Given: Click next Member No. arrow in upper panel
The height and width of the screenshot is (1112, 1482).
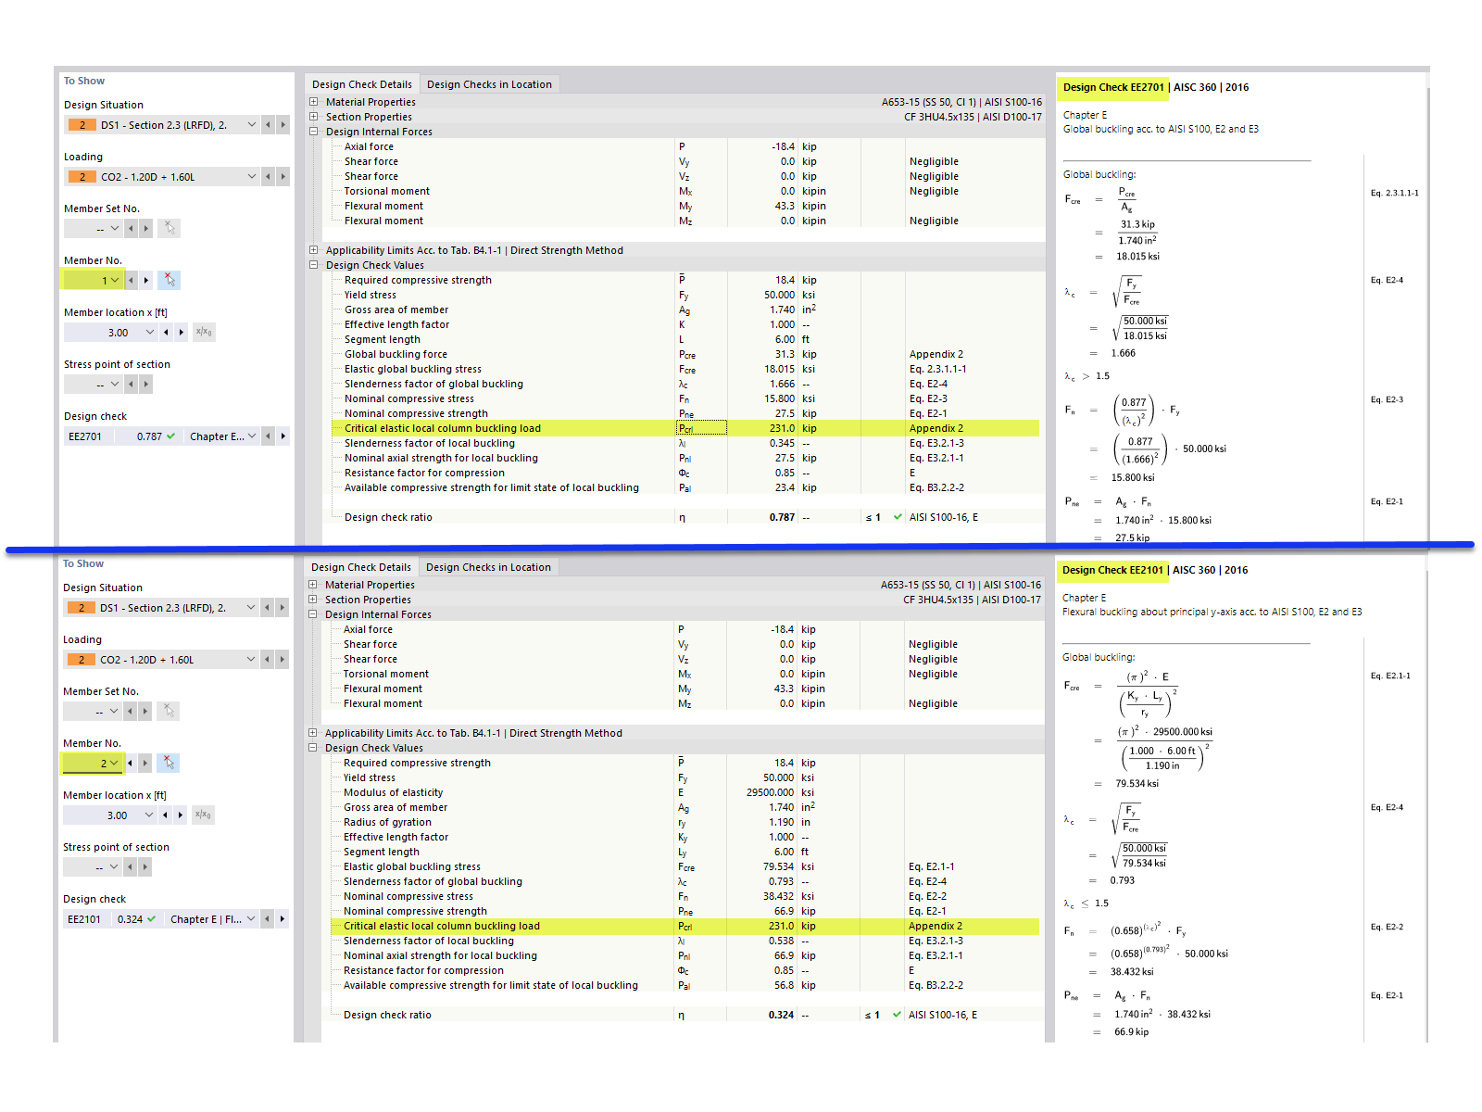Looking at the screenshot, I should pyautogui.click(x=146, y=280).
